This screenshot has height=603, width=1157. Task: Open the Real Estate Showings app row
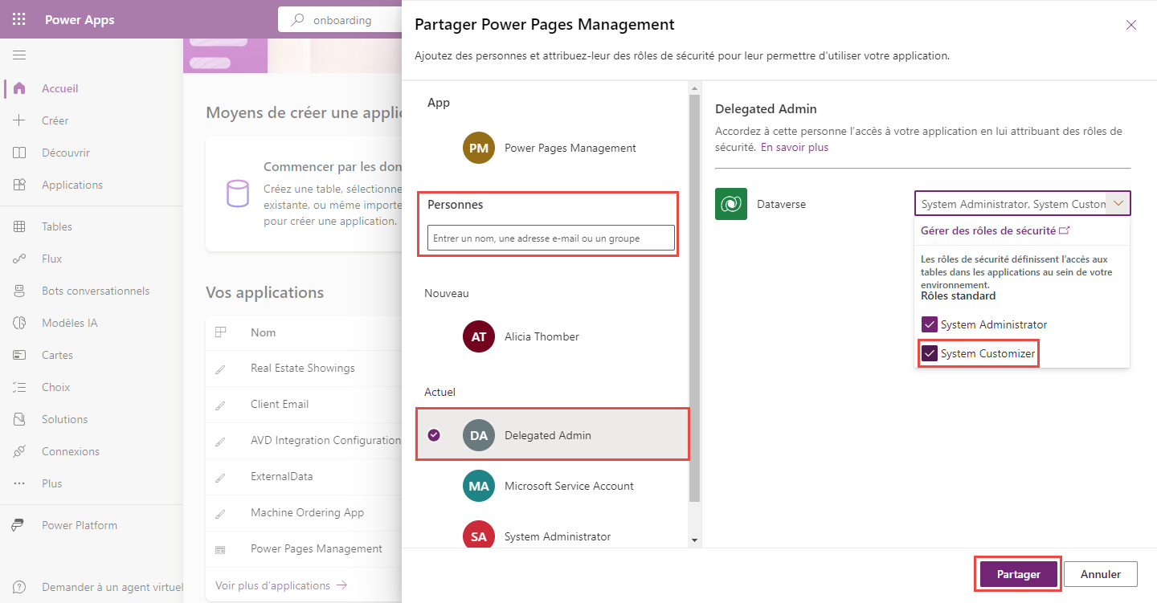pyautogui.click(x=302, y=368)
